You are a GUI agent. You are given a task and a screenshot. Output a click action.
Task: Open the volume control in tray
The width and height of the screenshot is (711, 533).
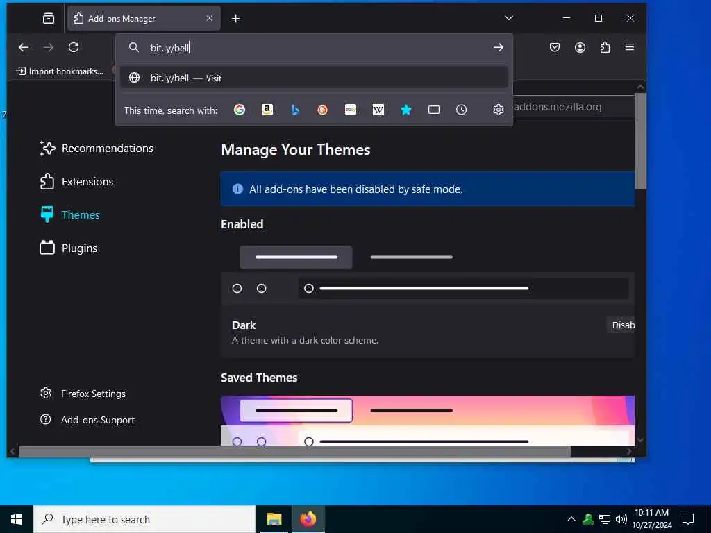point(621,519)
